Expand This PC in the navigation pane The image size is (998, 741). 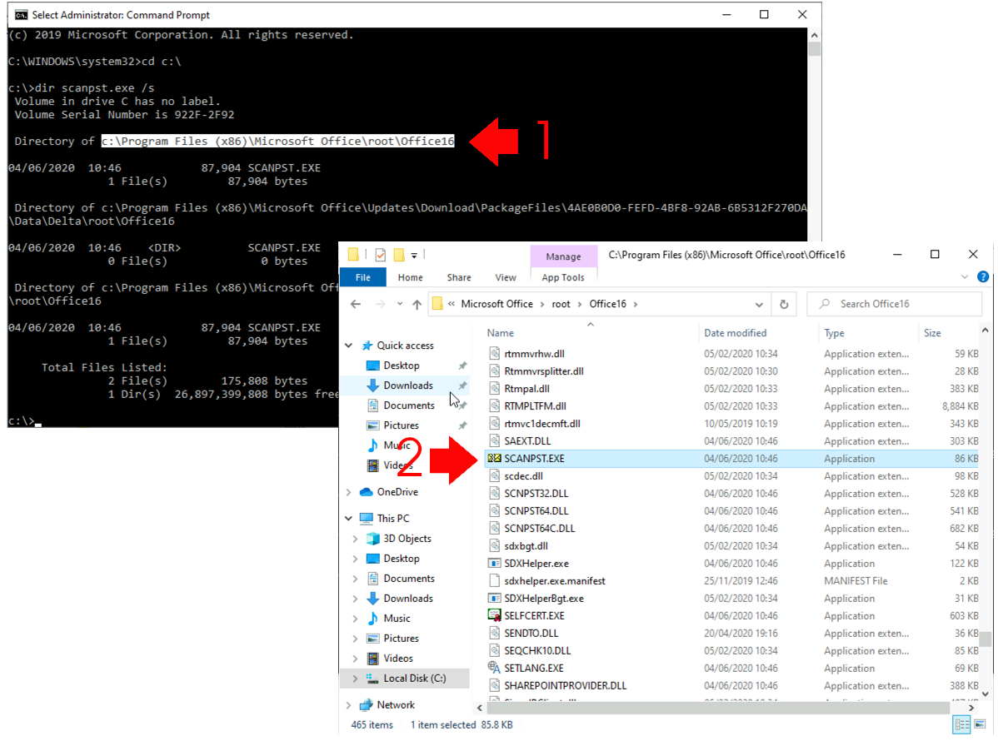pos(350,518)
